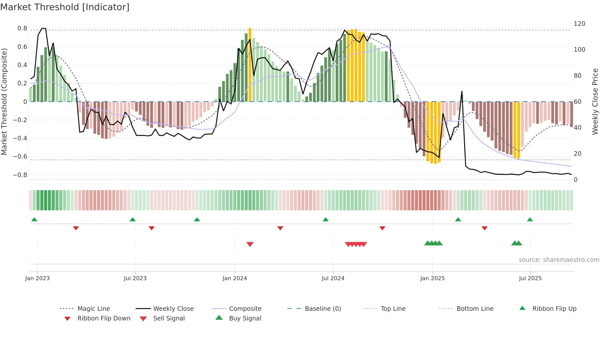608x342 pixels.
Task: Click the '−0.4' left axis tick
Action: tap(20, 138)
